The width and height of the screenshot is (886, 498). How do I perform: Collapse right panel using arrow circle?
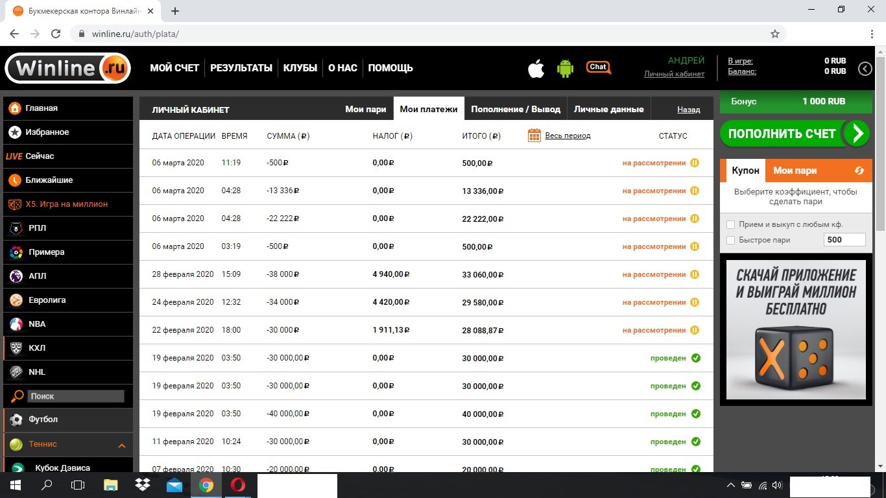[x=865, y=69]
